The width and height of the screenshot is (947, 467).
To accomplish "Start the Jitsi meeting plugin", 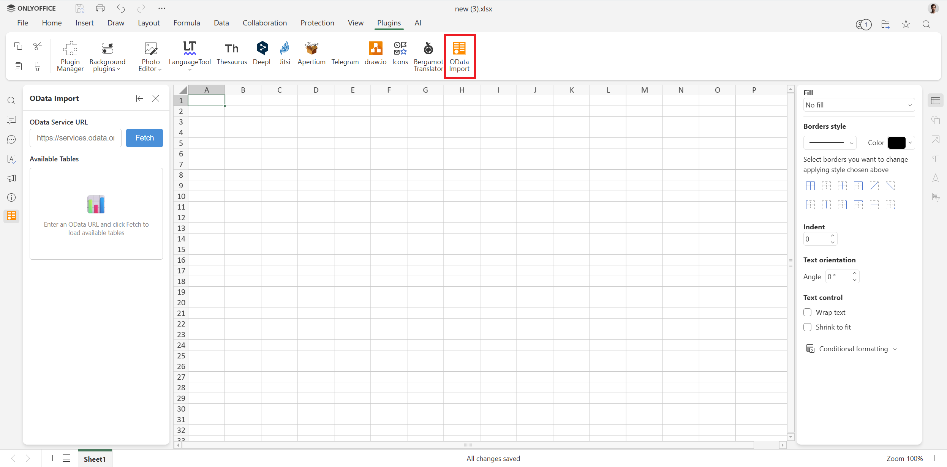I will (x=284, y=53).
